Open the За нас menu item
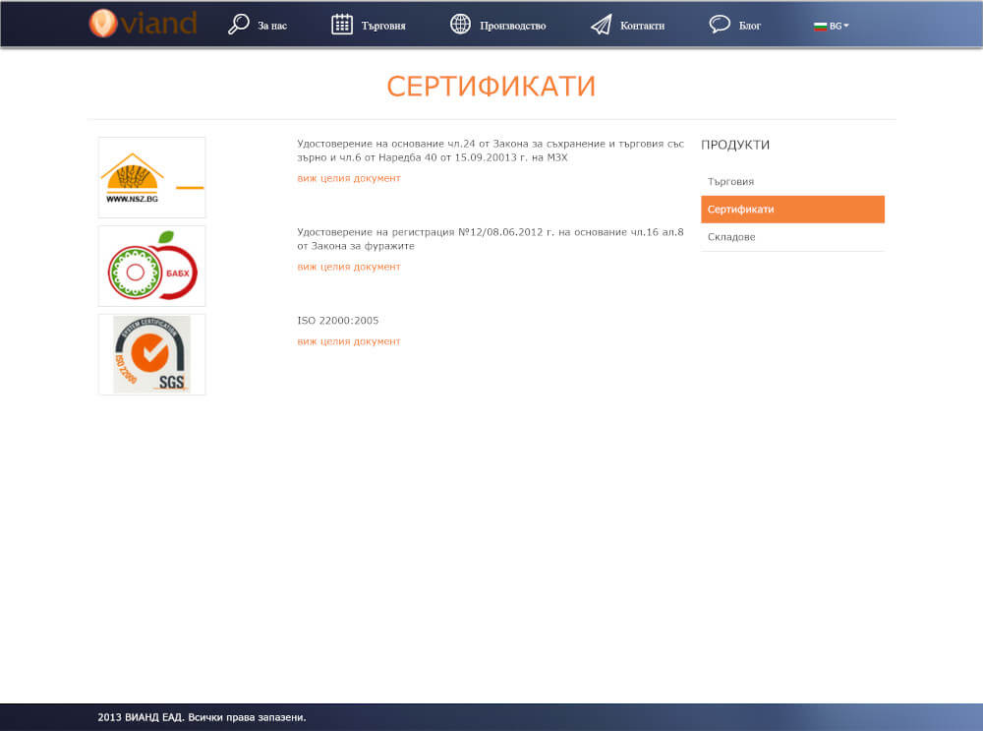Image resolution: width=983 pixels, height=731 pixels. tap(272, 26)
